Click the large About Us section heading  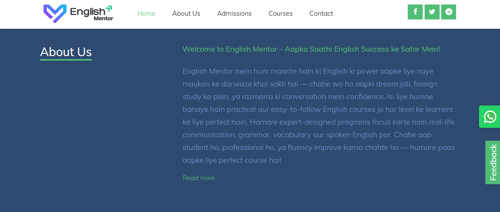(x=66, y=52)
